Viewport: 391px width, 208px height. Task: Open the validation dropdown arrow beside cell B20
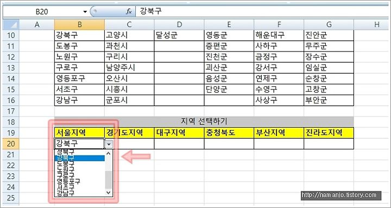[x=109, y=144]
